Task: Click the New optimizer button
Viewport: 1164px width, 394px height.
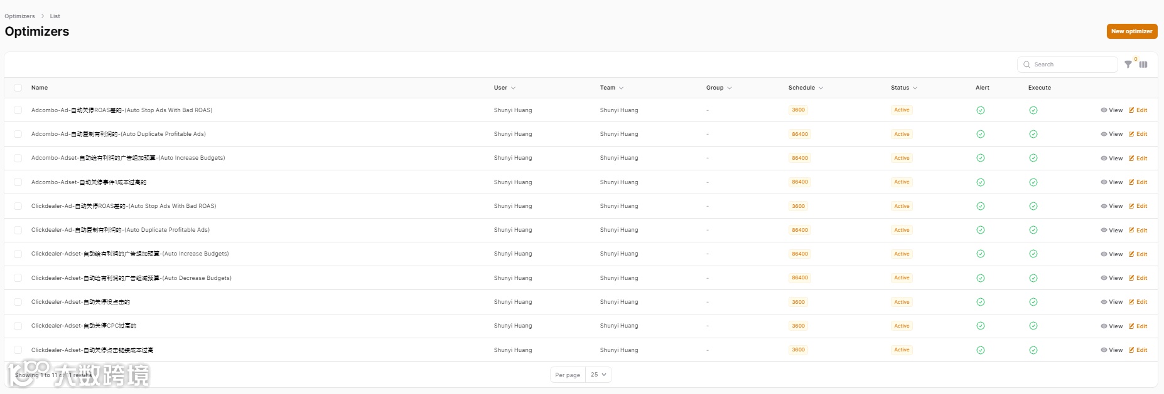Action: 1131,31
